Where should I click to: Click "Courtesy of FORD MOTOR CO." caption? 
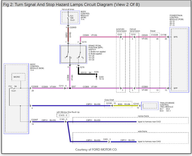(96, 150)
